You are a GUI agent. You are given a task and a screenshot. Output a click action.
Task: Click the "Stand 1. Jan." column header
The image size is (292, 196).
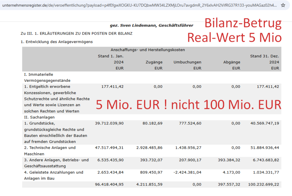(111, 56)
